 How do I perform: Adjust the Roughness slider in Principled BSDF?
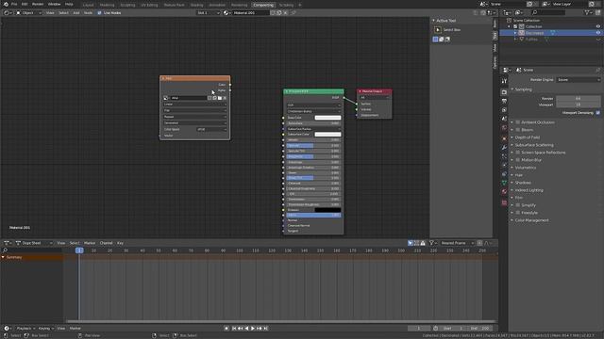point(313,156)
